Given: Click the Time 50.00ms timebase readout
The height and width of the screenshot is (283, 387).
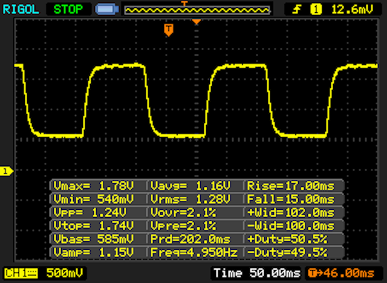Looking at the screenshot, I should point(256,273).
